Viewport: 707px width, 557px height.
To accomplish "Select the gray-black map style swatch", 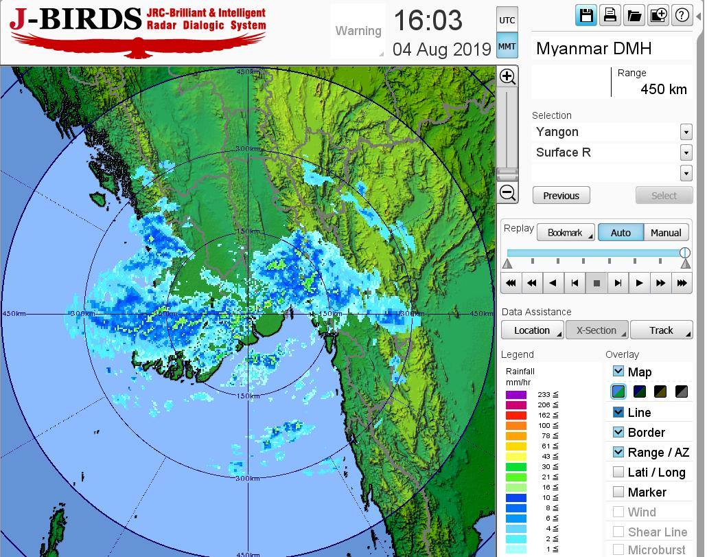I will pyautogui.click(x=682, y=391).
